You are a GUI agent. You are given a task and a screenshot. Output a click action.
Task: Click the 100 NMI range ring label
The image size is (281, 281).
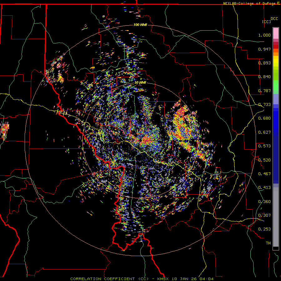pos(140,25)
